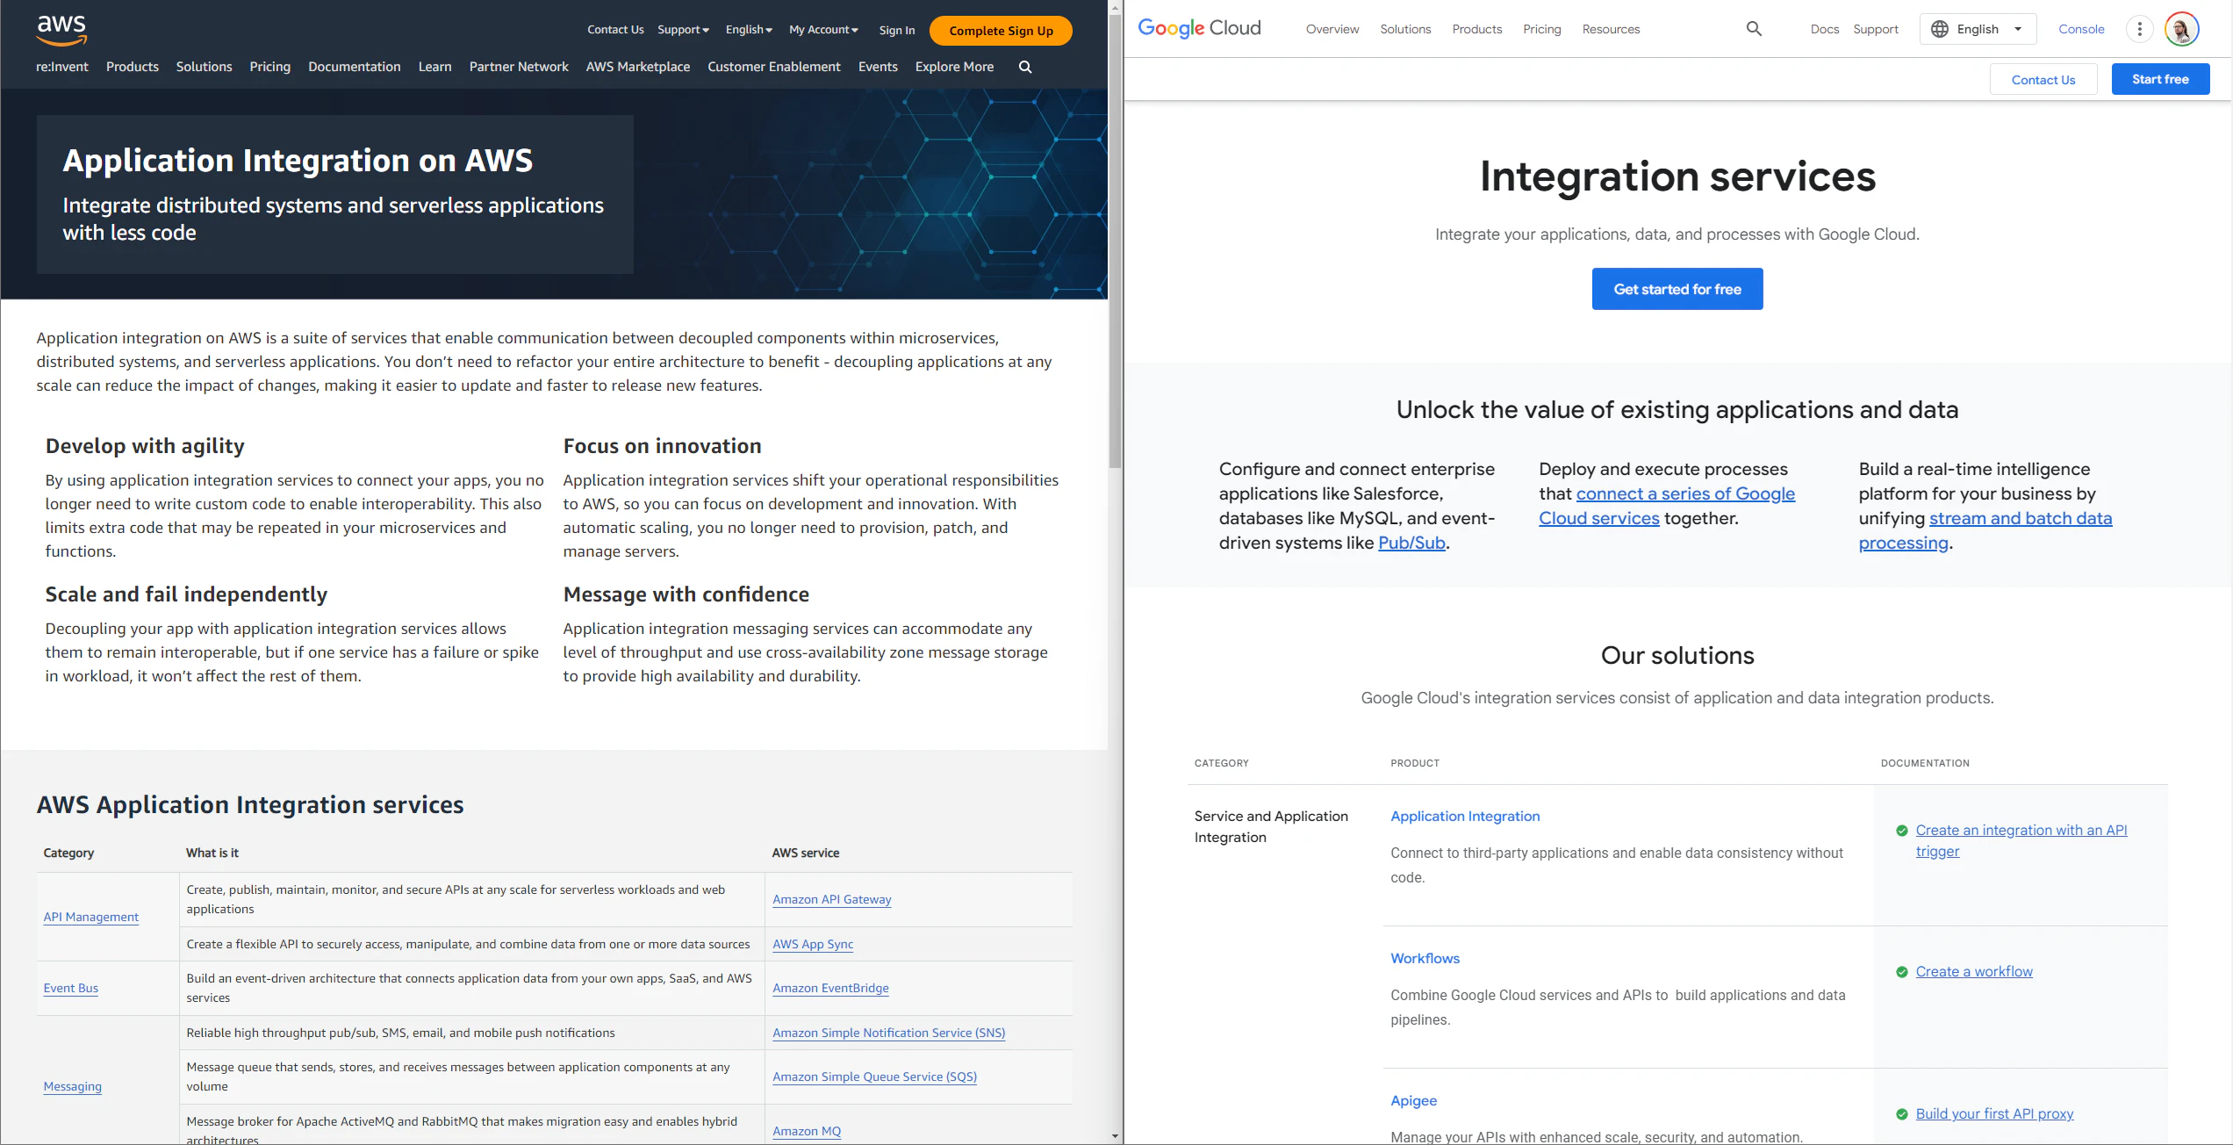Viewport: 2233px width, 1145px height.
Task: Open the Pricing menu on Google Cloud
Action: coord(1542,29)
